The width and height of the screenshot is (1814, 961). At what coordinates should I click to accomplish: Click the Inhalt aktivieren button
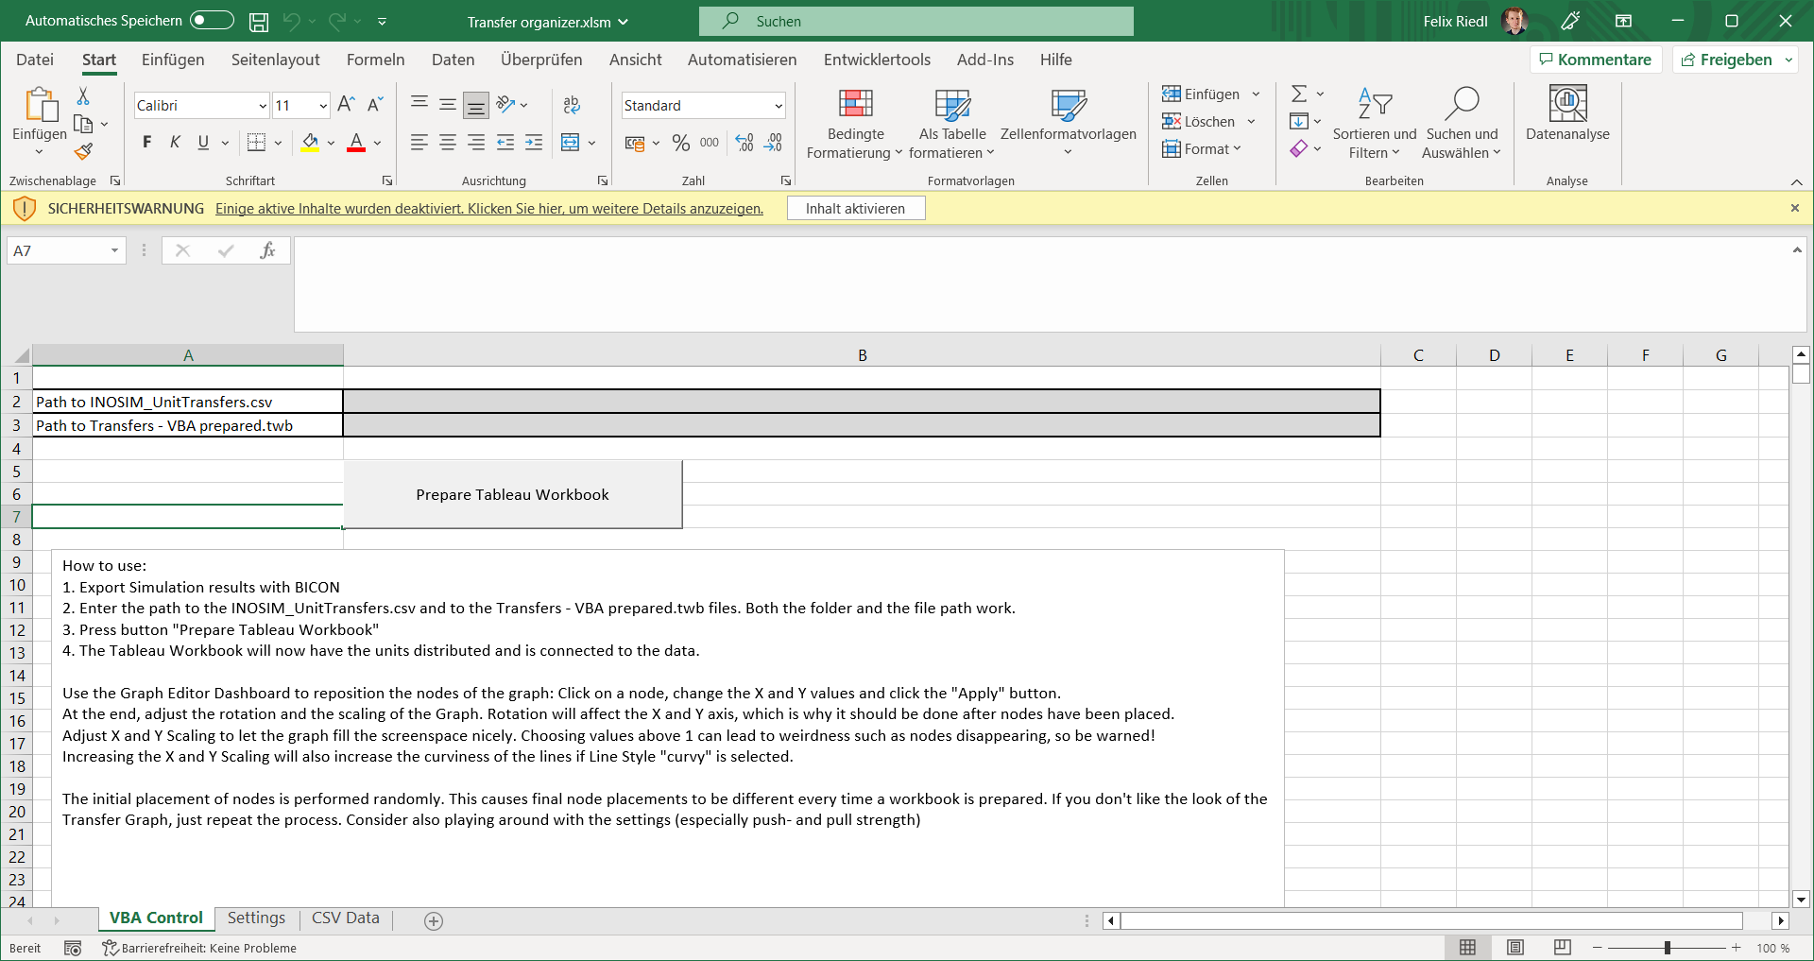pos(855,209)
